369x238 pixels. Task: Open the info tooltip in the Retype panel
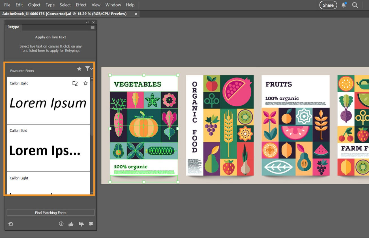61,224
